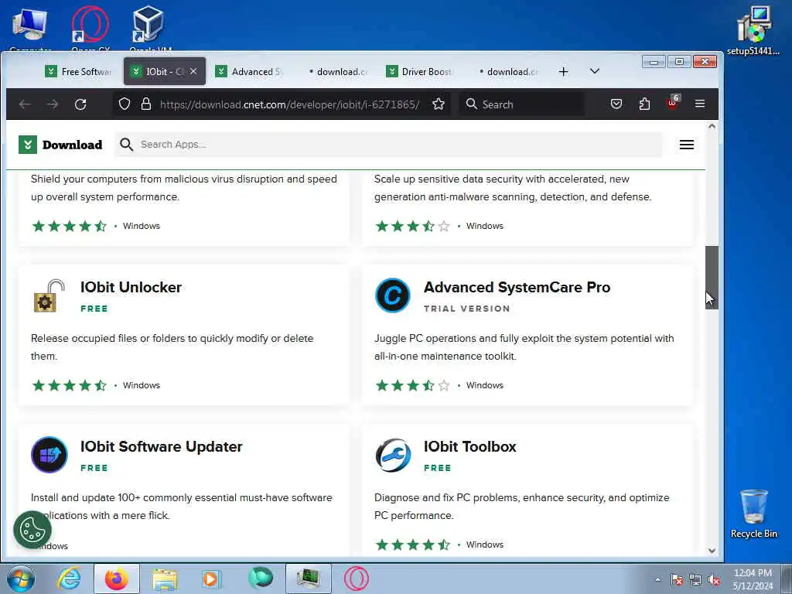
Task: Reload the page with the refresh button
Action: (x=80, y=104)
